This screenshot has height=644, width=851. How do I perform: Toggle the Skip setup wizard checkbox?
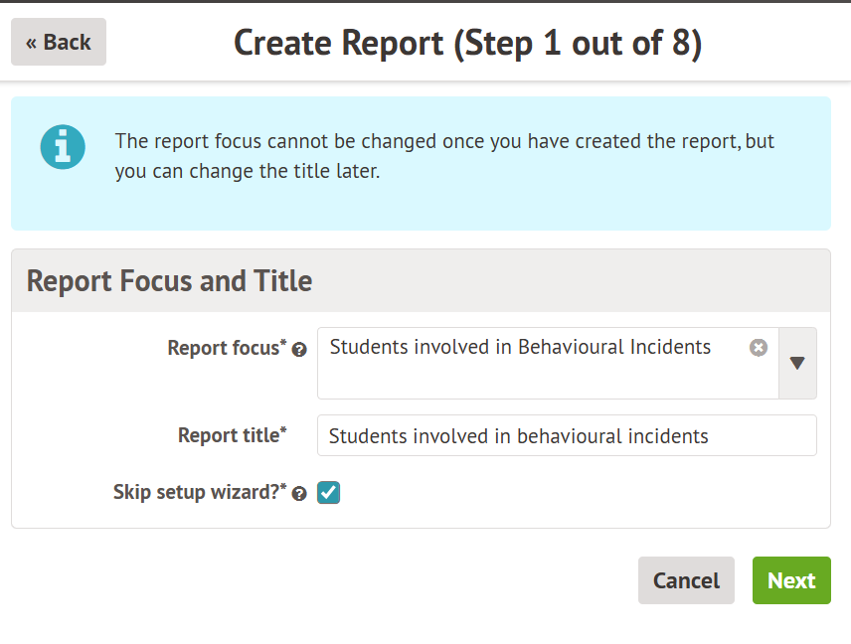click(x=329, y=493)
